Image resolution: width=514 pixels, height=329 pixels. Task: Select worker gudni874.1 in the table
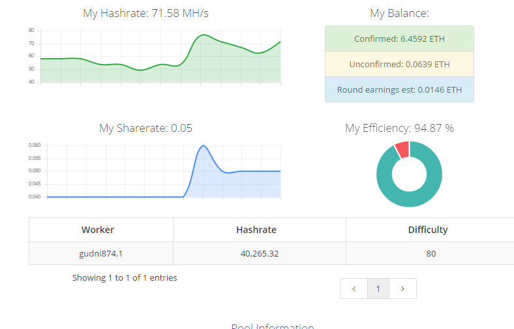click(100, 253)
